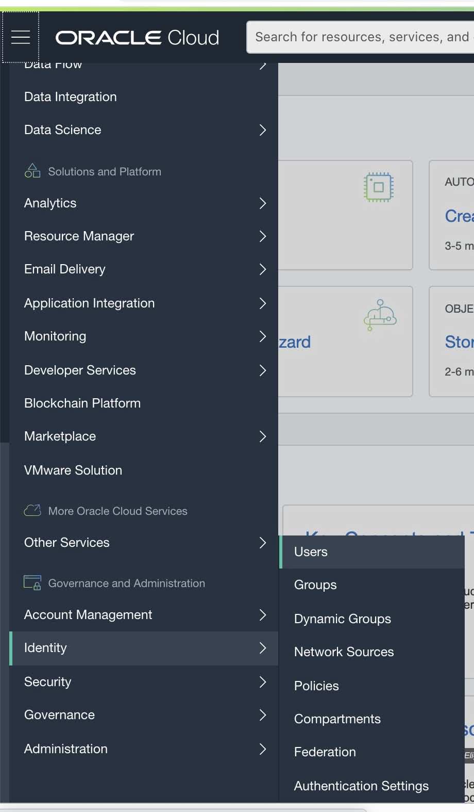Open Developer Services menu entry
474x812 pixels.
[x=80, y=370]
